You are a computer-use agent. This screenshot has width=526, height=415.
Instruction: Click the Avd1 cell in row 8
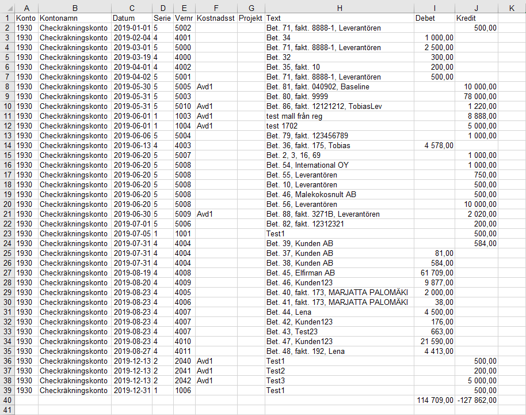216,86
